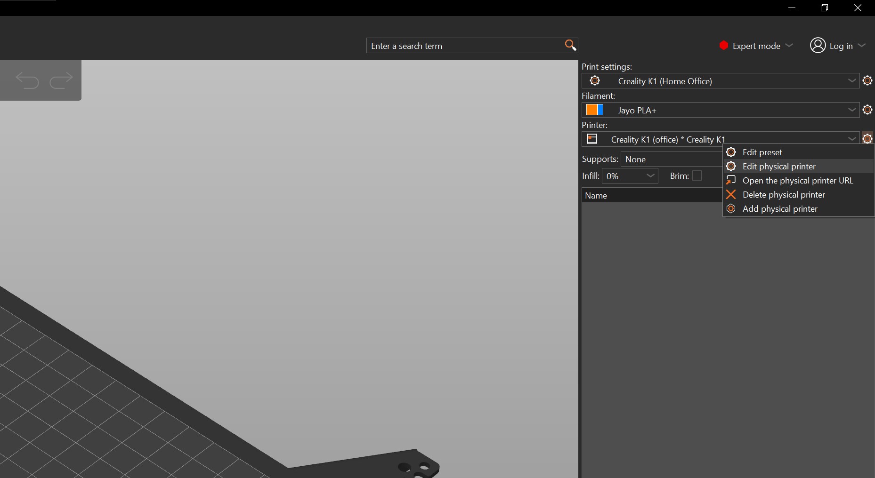Expand the Jayo PLA+ filament dropdown
This screenshot has width=875, height=478.
[851, 110]
